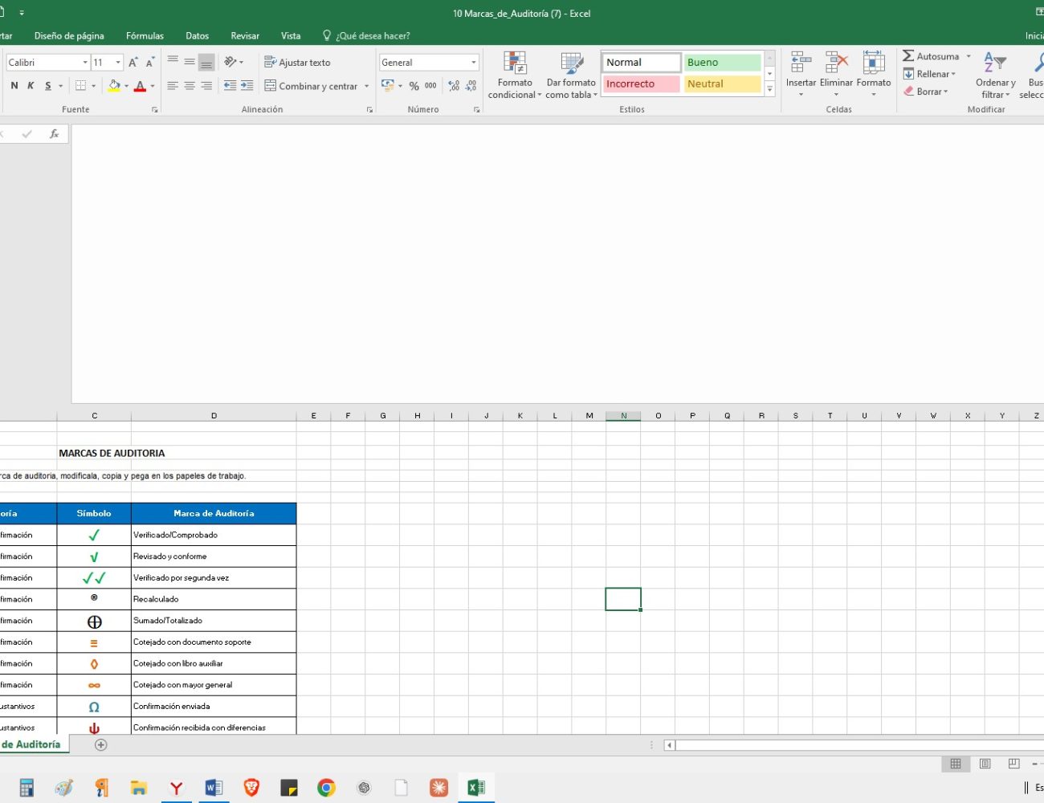
Task: Enable Ajustar texto wrapping
Action: 297,62
